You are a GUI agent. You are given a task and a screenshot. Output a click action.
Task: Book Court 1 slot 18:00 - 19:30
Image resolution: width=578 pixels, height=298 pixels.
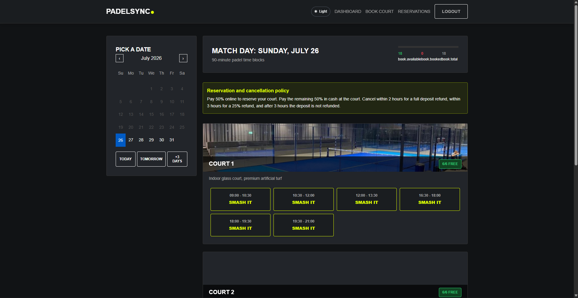(240, 225)
